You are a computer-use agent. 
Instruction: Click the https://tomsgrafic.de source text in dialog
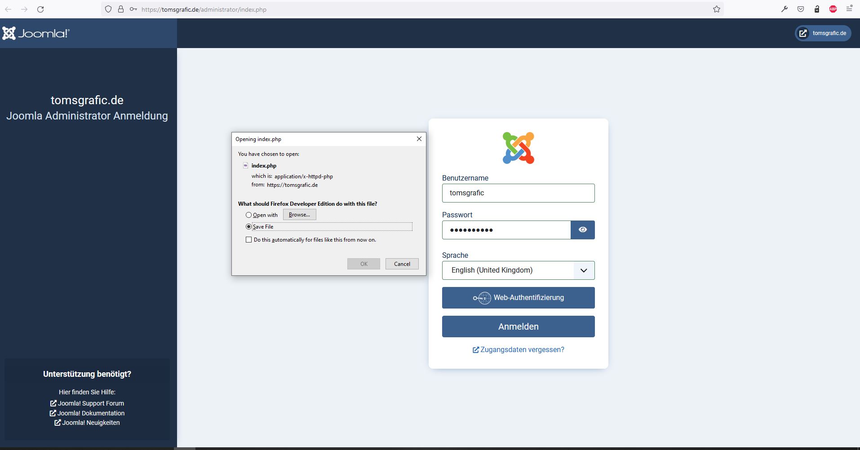coord(293,185)
